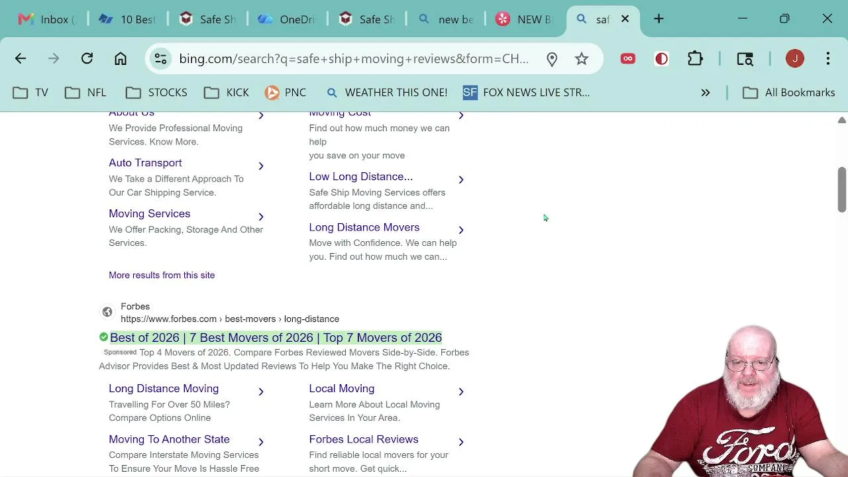Click the green verified checkmark on Forbes result
848x477 pixels.
[x=103, y=337]
